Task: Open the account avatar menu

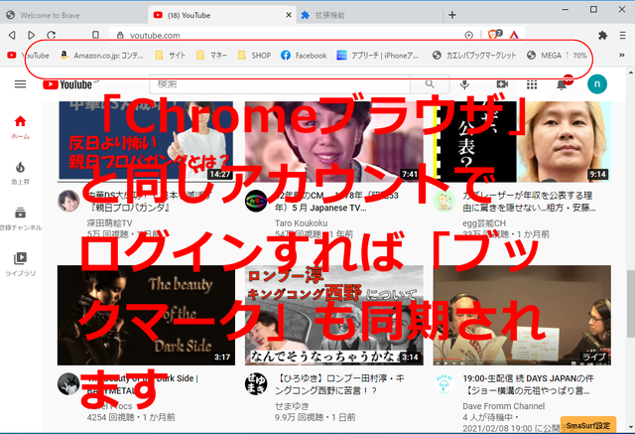Action: pyautogui.click(x=597, y=84)
